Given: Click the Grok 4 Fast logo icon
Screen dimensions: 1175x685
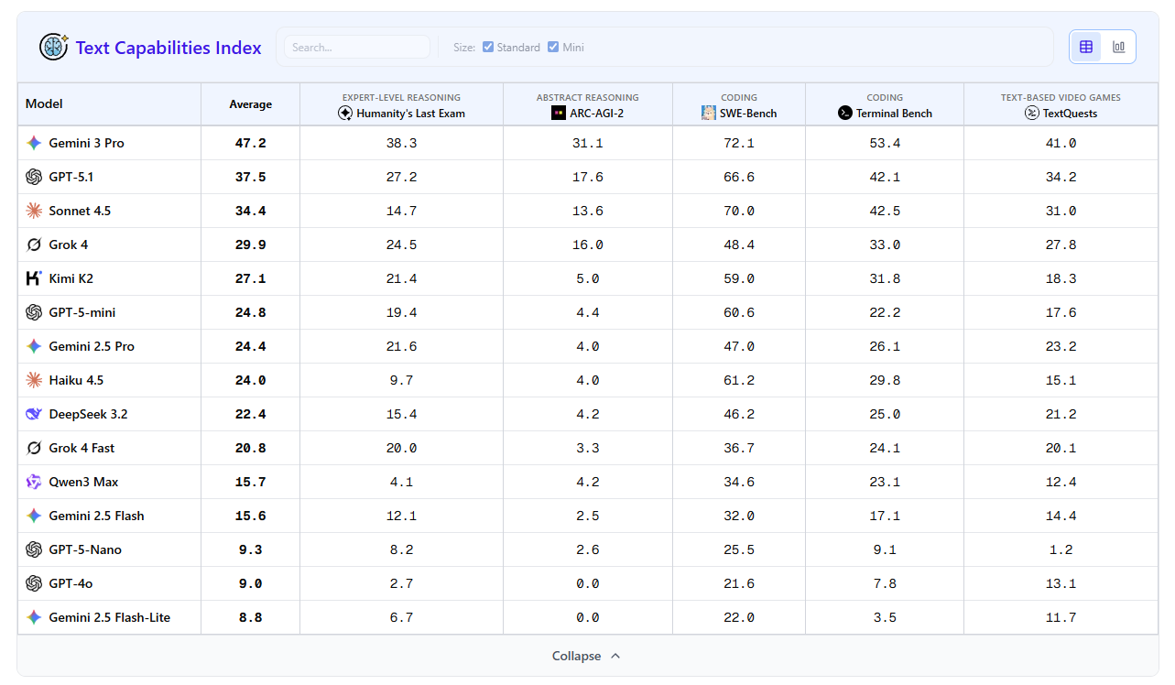Looking at the screenshot, I should pos(34,448).
